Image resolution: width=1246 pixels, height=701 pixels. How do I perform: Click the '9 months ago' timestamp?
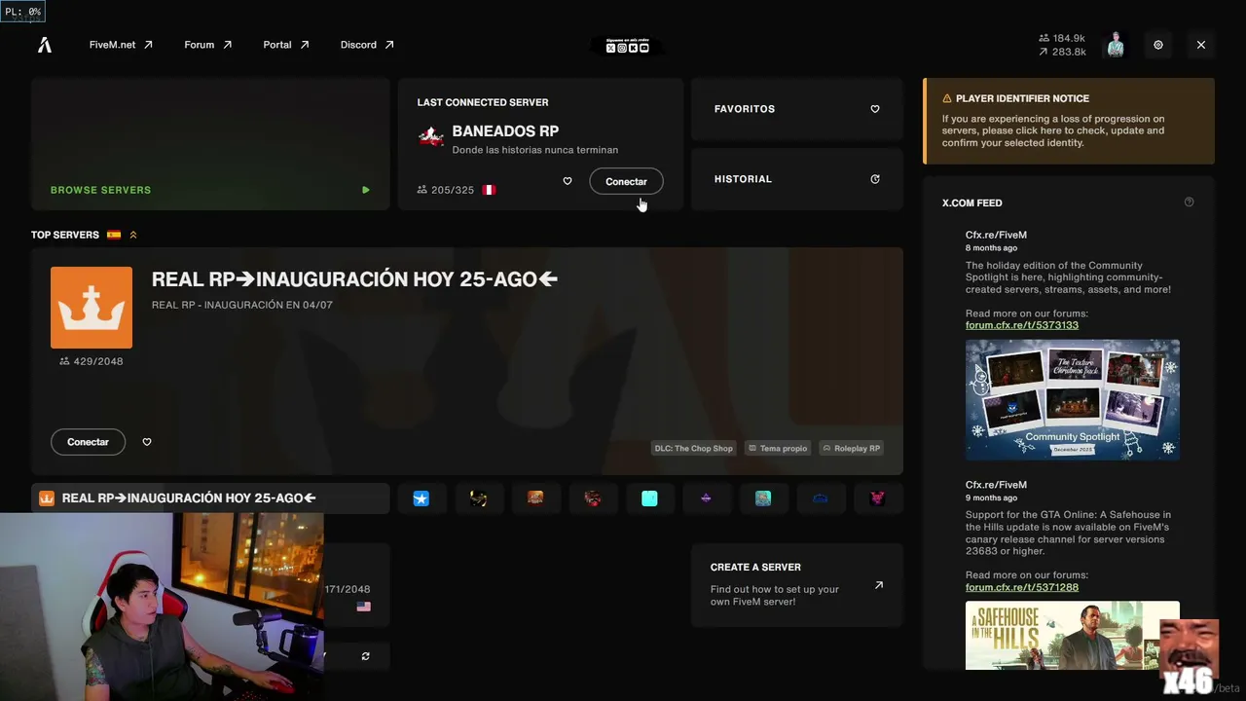[992, 498]
